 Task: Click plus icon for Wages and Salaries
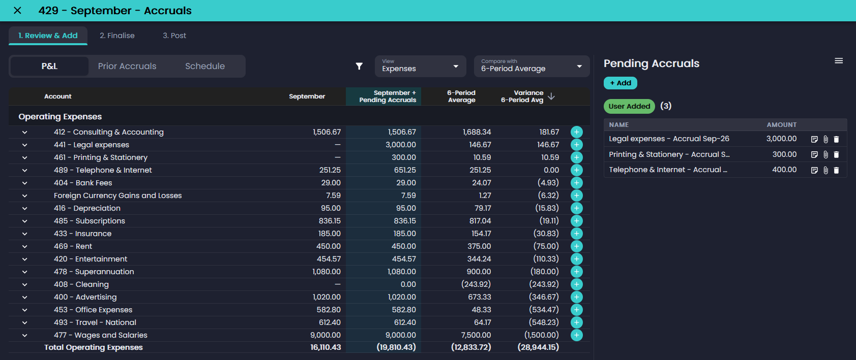[x=576, y=335]
